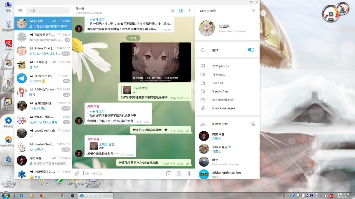Open the bot commands slash icon
355x199 pixels.
coord(169,174)
